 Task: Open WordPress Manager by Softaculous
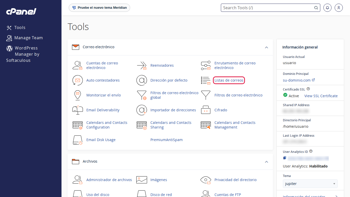pos(23,54)
